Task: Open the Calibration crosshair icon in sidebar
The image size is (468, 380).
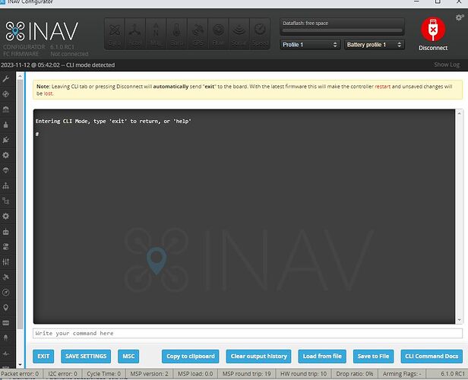Action: point(5,94)
